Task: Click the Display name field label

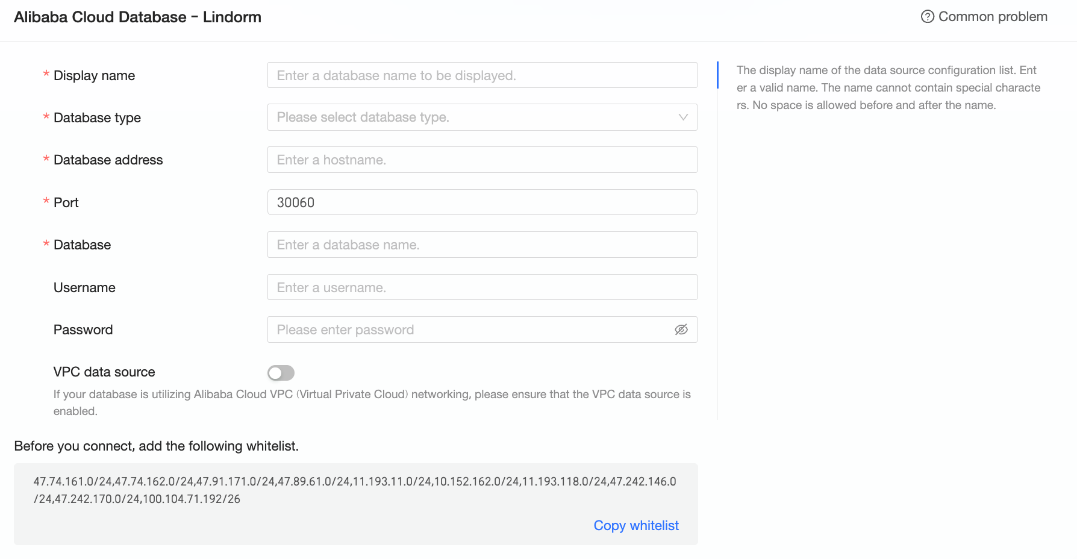Action: tap(94, 75)
